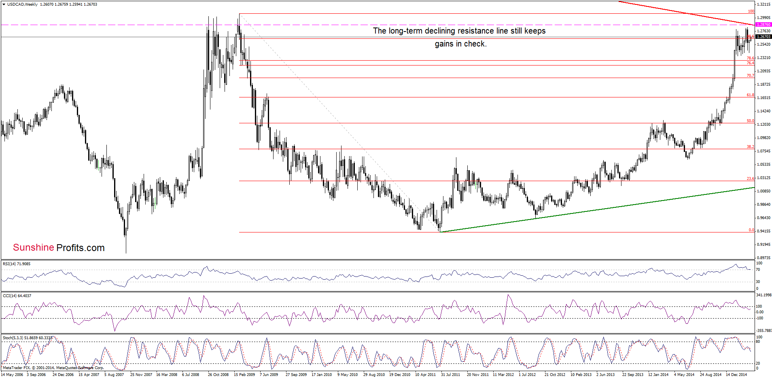
Task: Click the 38.2 Fibonacci level label
Action: pos(750,147)
